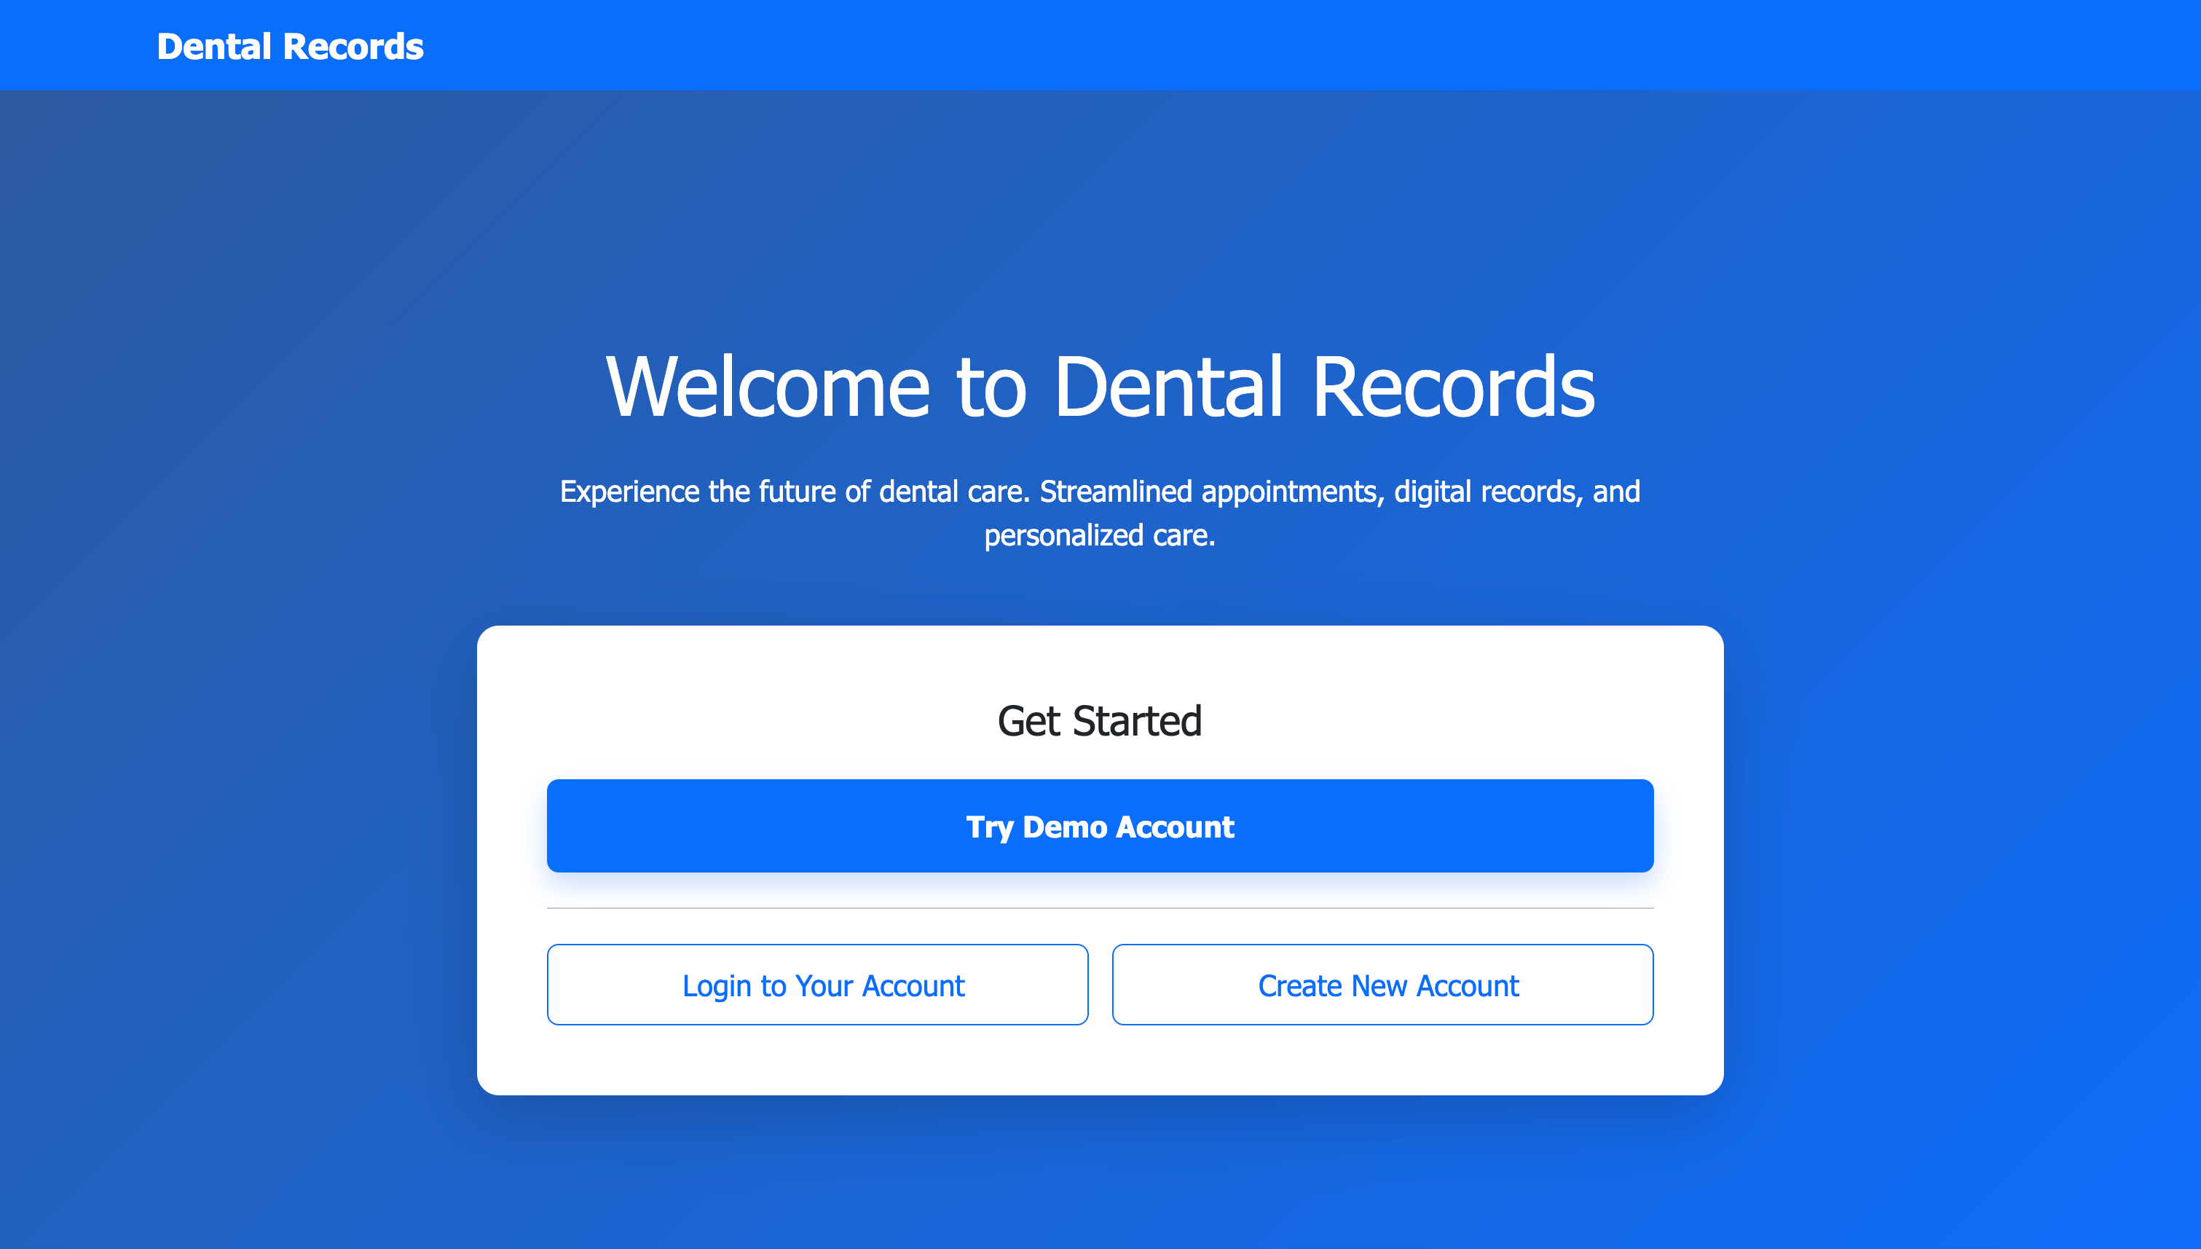Select Create New Account button
The width and height of the screenshot is (2201, 1249).
pyautogui.click(x=1382, y=985)
